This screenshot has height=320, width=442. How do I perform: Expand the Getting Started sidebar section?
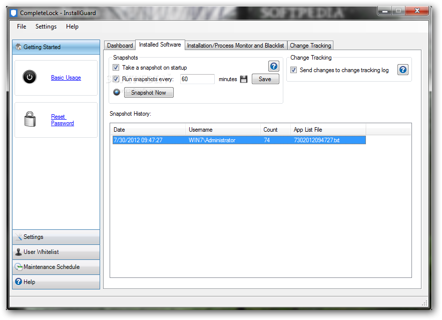(56, 47)
